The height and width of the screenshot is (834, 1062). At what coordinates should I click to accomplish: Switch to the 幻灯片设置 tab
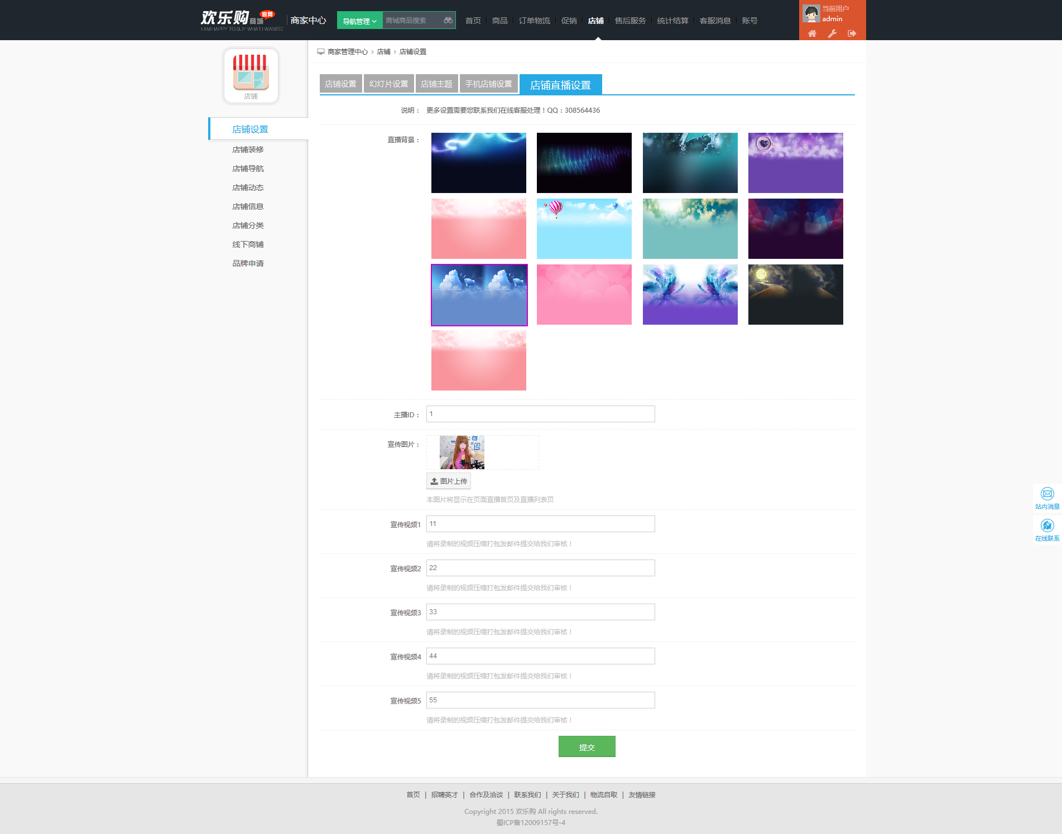[389, 84]
